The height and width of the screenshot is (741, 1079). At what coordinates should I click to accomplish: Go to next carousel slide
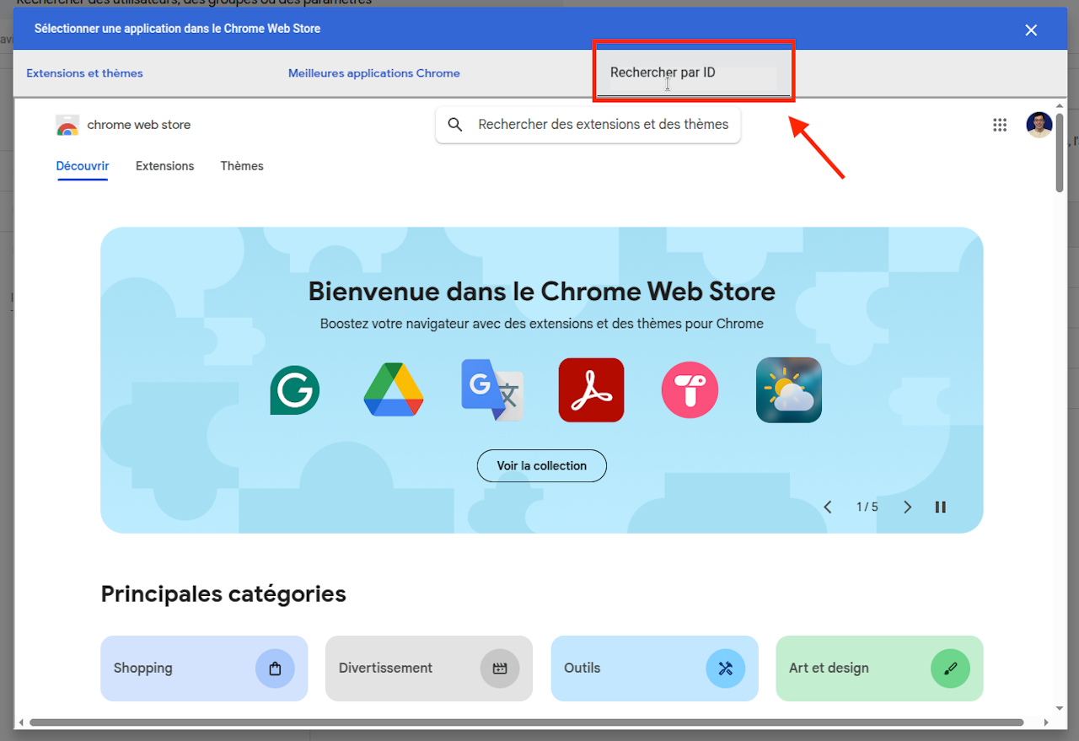point(908,507)
